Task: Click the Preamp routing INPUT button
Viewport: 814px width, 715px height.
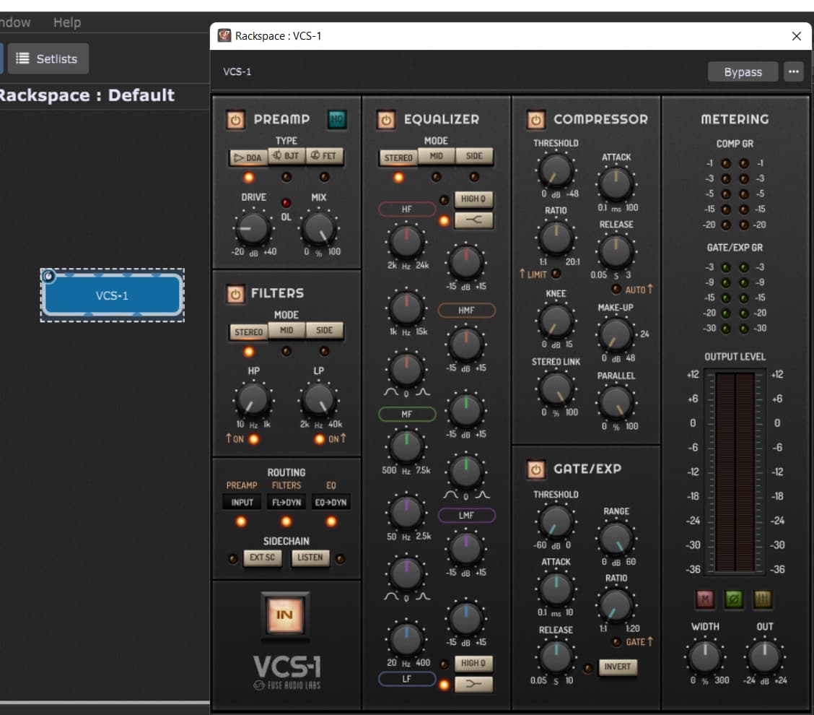Action: click(x=242, y=503)
